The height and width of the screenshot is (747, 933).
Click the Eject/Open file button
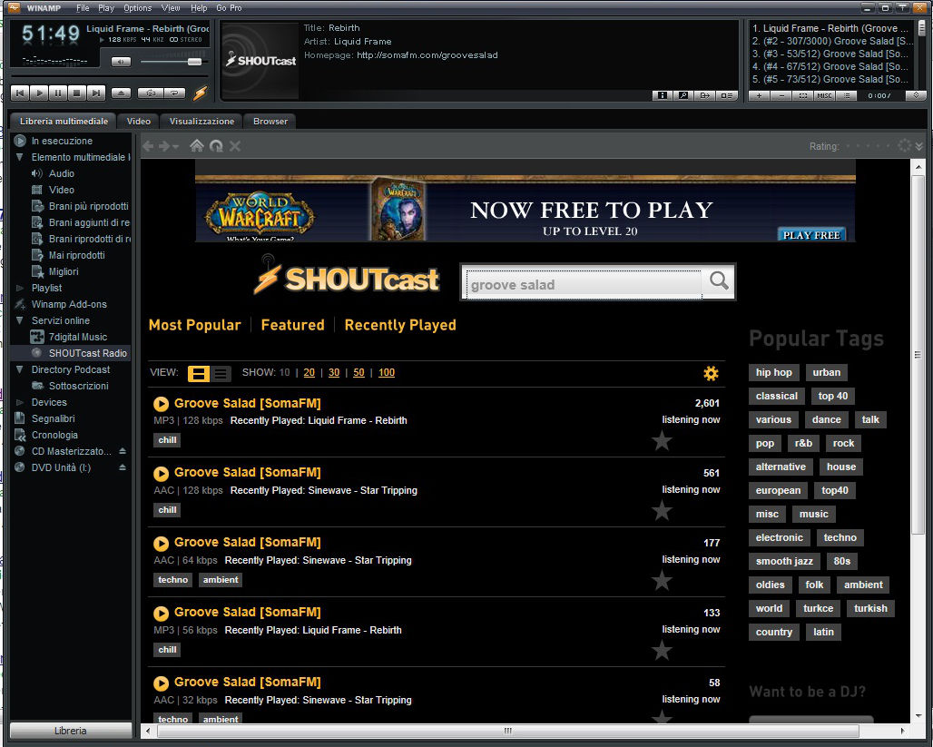click(121, 93)
